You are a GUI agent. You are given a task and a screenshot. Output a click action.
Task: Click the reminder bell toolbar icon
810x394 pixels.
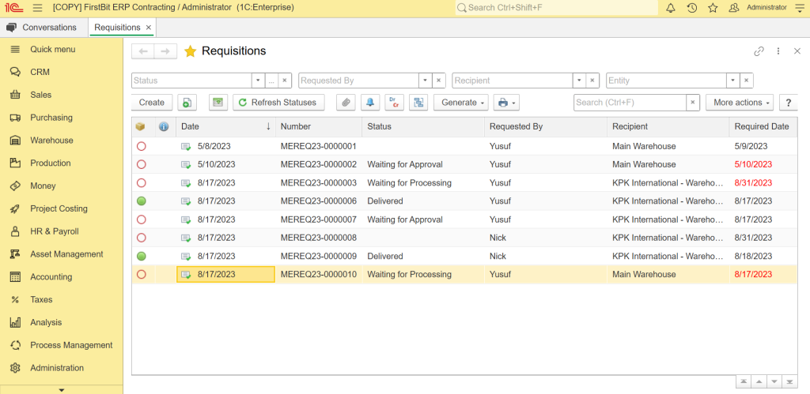pyautogui.click(x=370, y=103)
